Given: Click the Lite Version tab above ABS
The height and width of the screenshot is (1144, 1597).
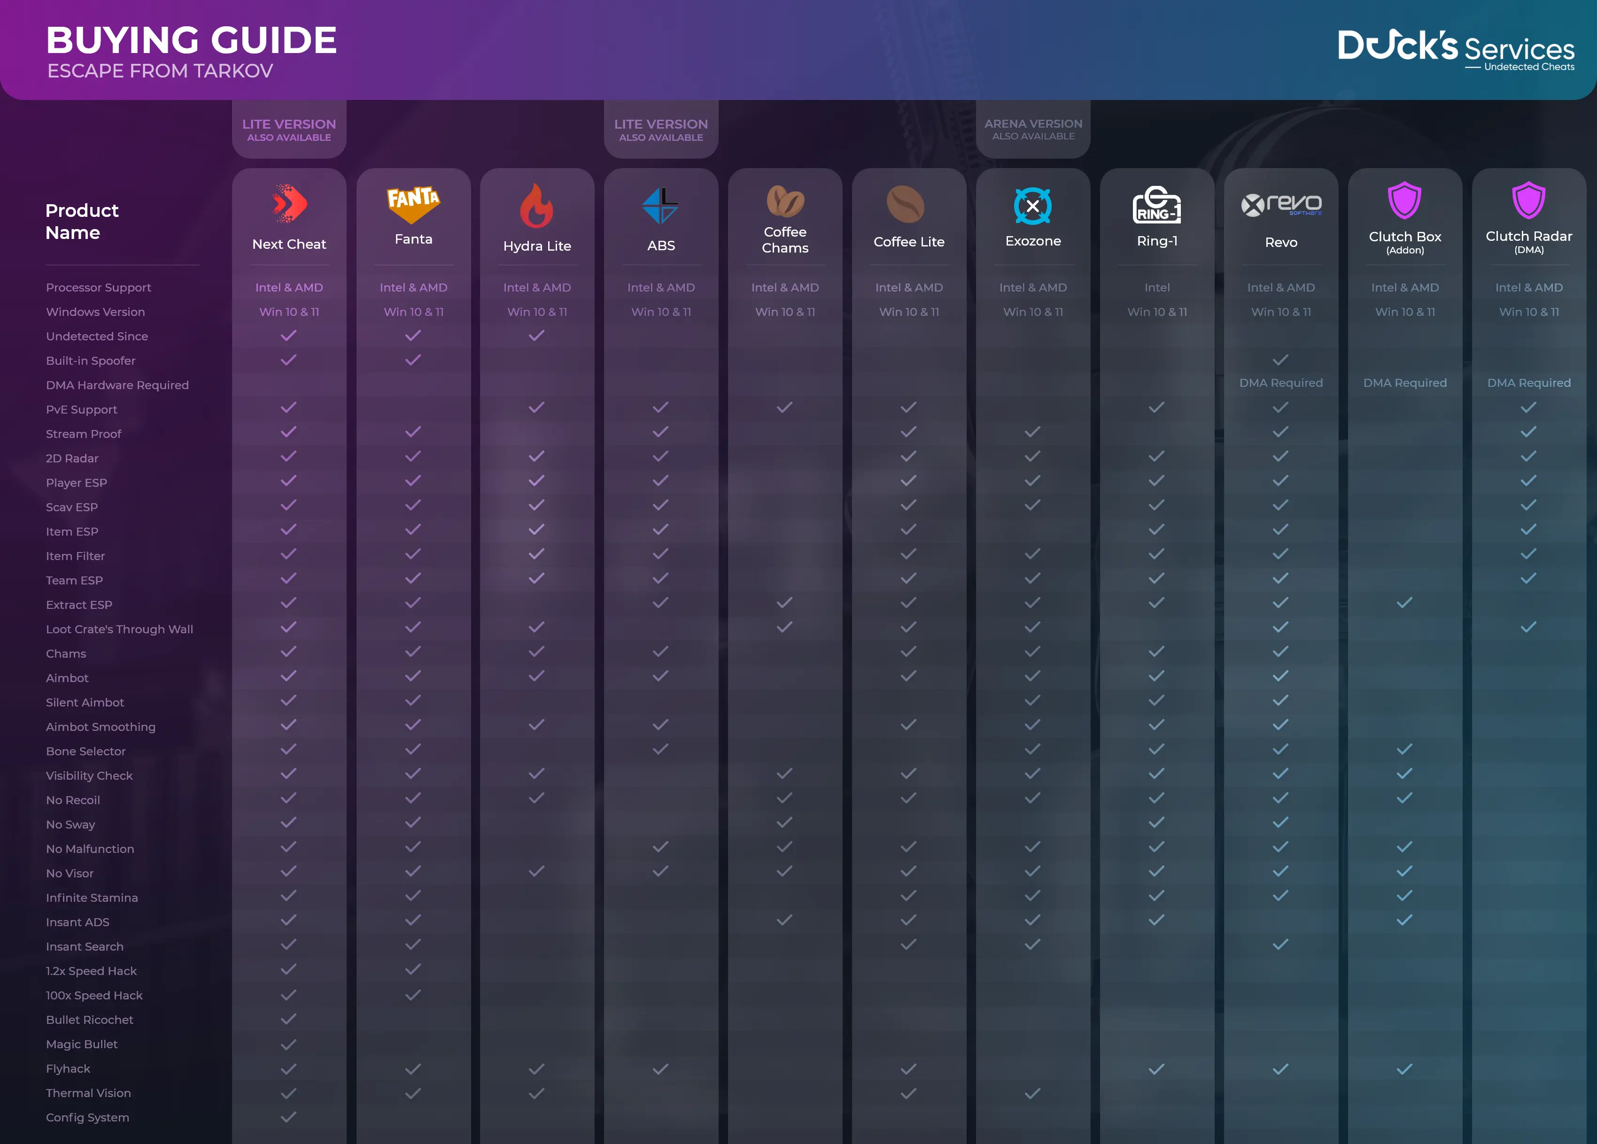Looking at the screenshot, I should click(660, 130).
